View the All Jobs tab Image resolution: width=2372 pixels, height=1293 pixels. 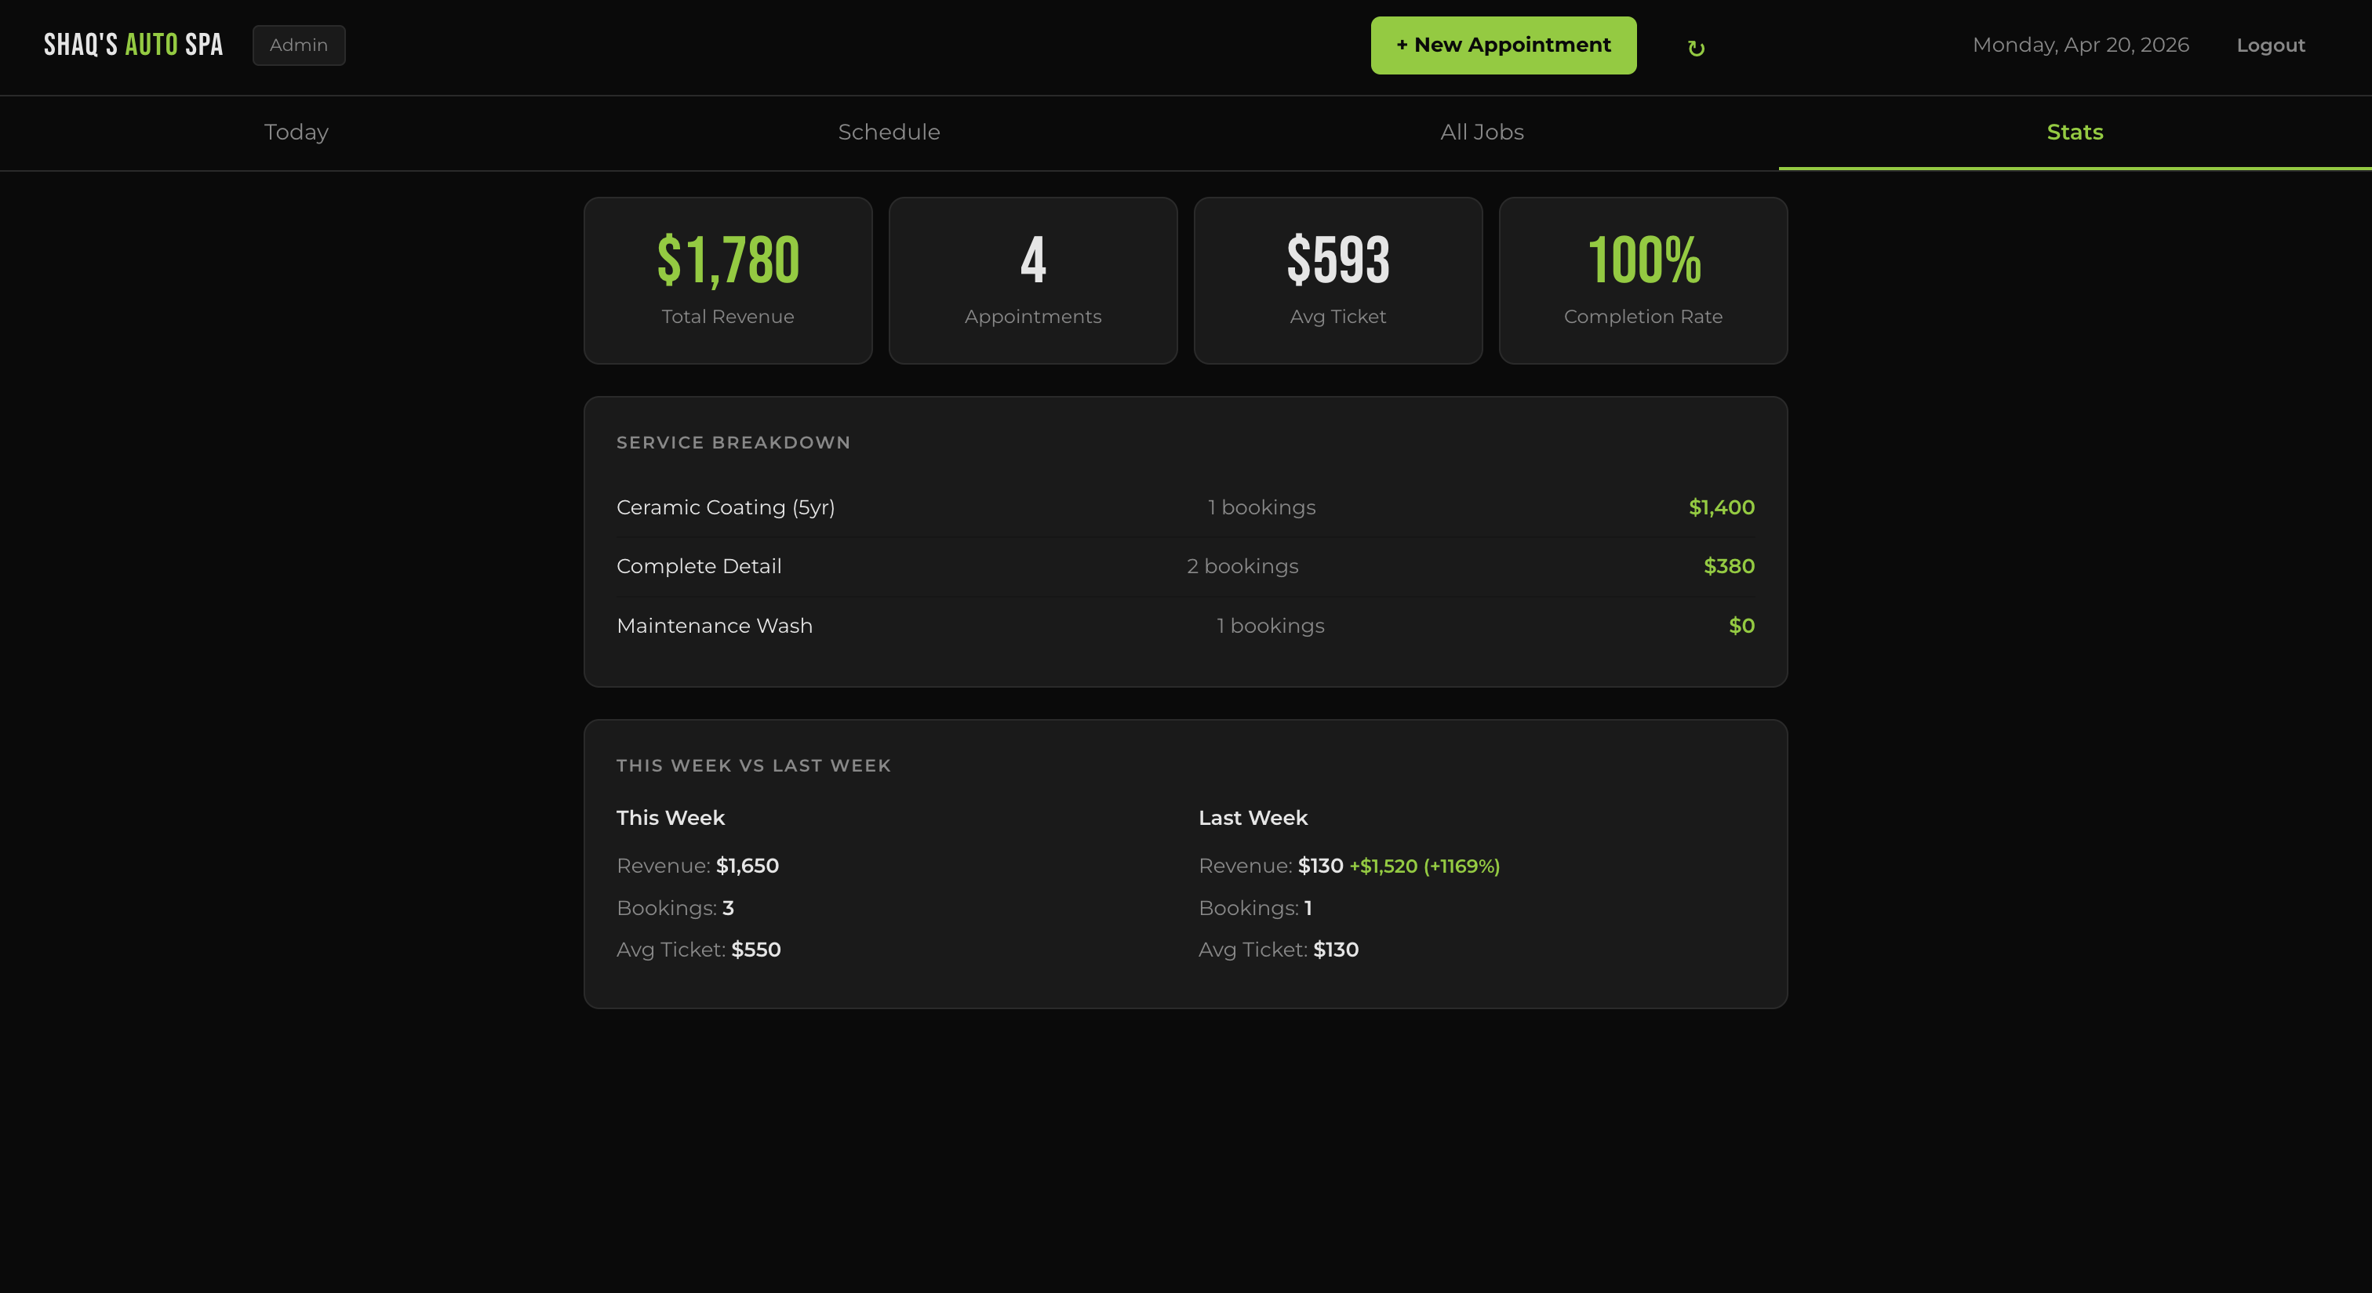pyautogui.click(x=1482, y=133)
